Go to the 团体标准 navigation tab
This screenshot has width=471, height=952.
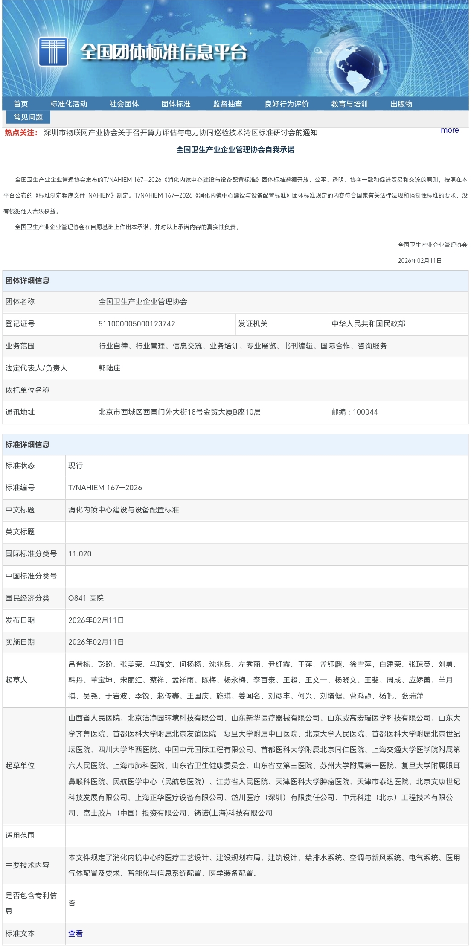[176, 104]
